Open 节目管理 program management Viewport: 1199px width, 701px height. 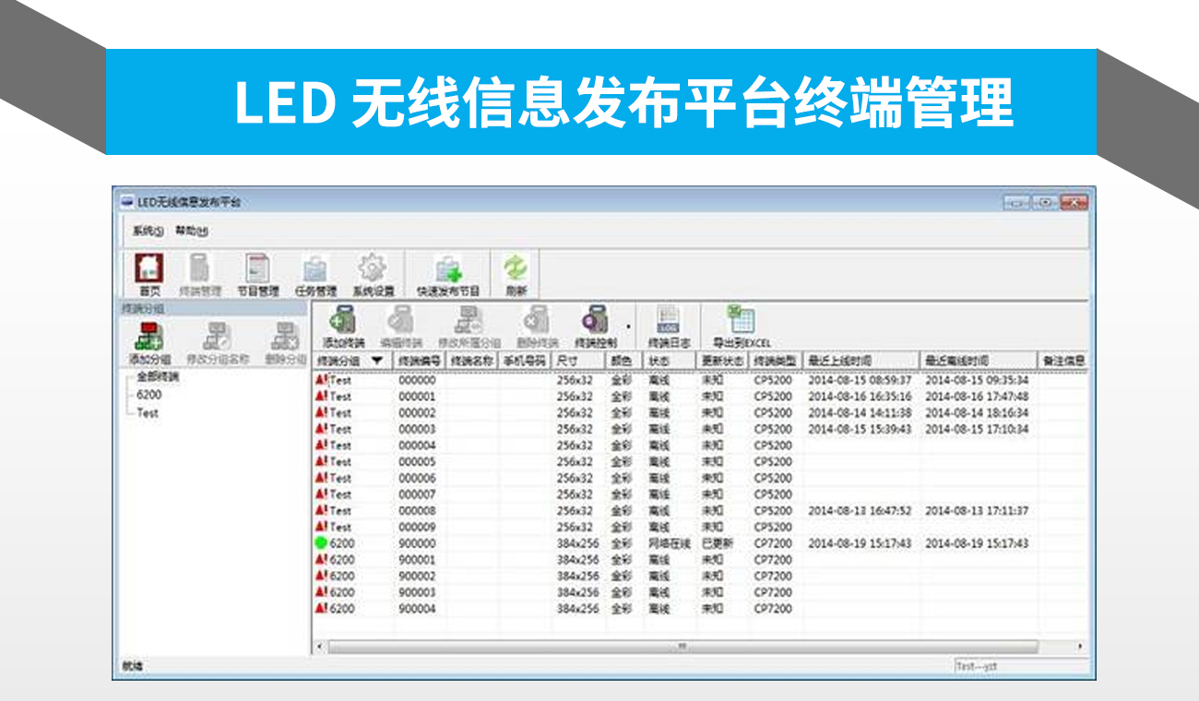coord(257,270)
